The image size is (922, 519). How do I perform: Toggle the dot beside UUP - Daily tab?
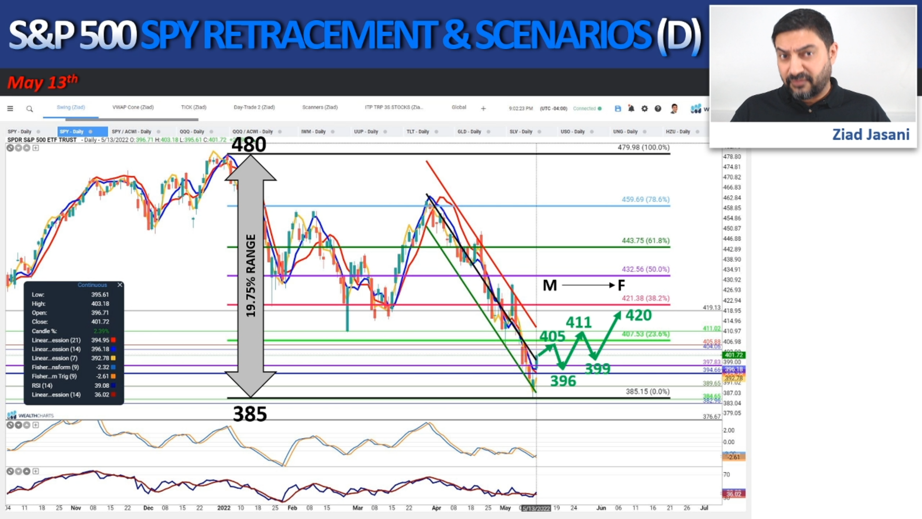tap(385, 132)
